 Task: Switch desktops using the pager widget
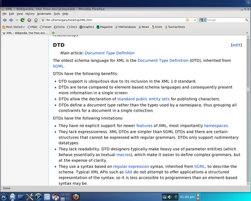click(x=65, y=197)
